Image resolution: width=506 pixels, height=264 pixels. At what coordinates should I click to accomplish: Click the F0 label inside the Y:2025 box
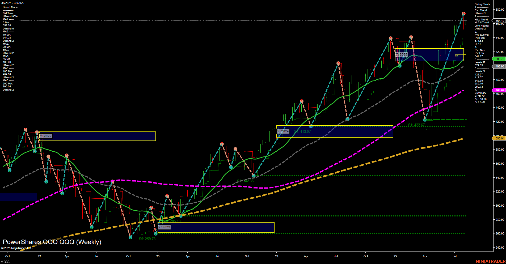(457, 56)
